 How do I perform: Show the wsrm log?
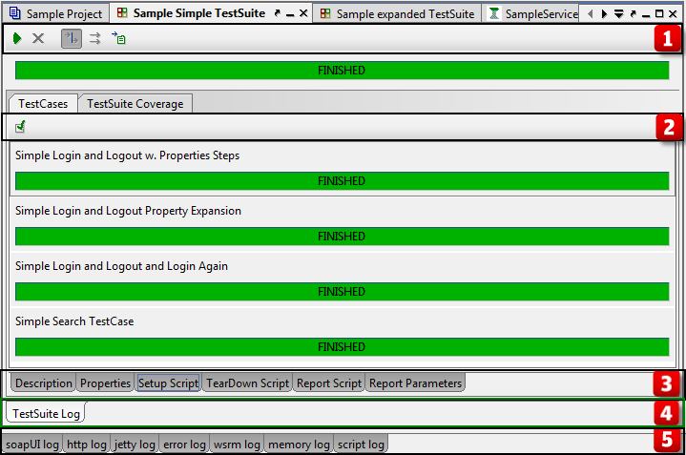pyautogui.click(x=237, y=445)
